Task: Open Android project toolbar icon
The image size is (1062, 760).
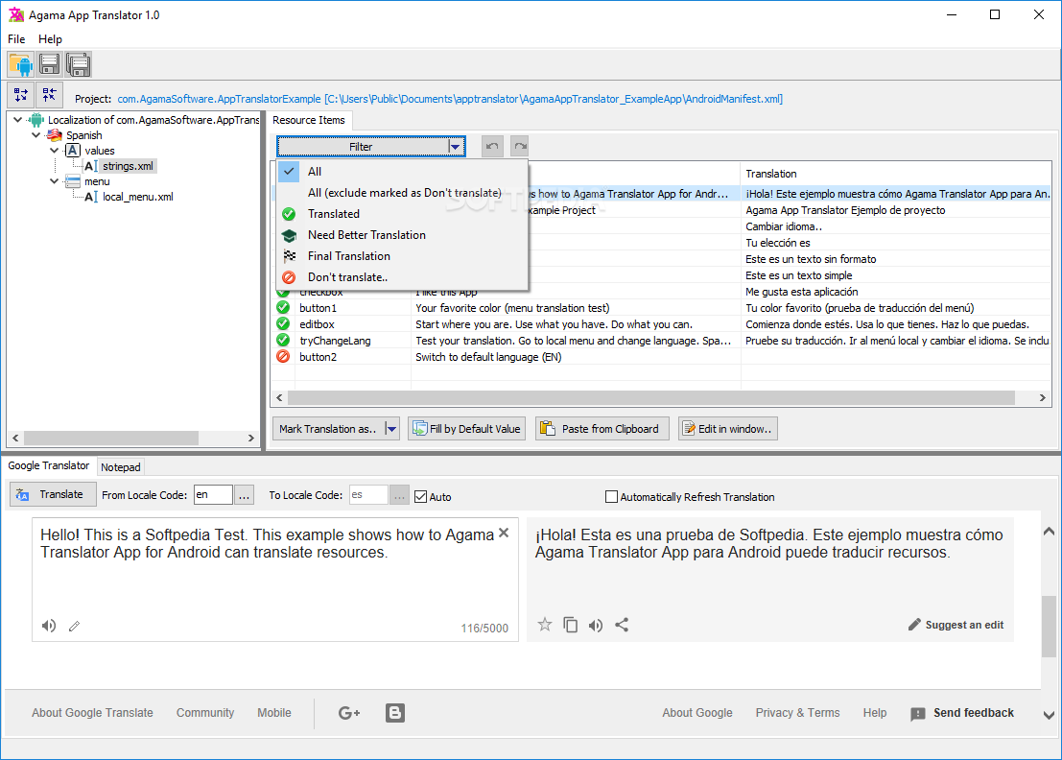Action: coord(21,65)
